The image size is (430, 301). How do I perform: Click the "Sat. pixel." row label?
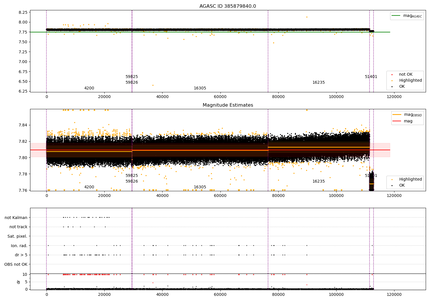[x=17, y=236]
